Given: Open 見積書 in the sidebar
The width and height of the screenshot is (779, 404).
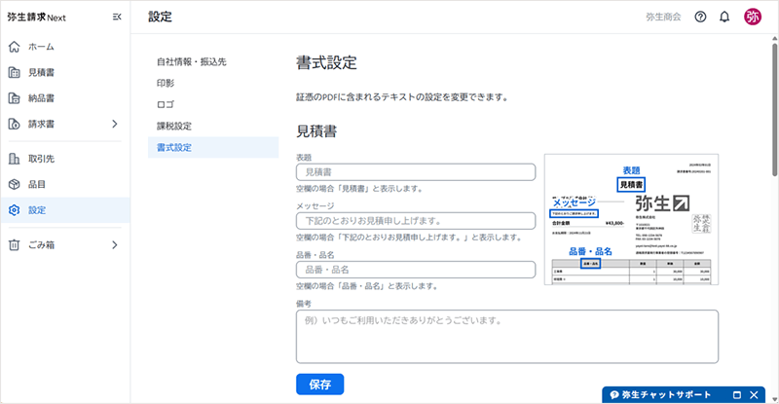Looking at the screenshot, I should pos(41,73).
